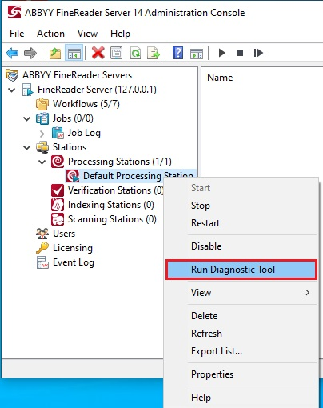
Task: Open the File menu
Action: pyautogui.click(x=17, y=34)
